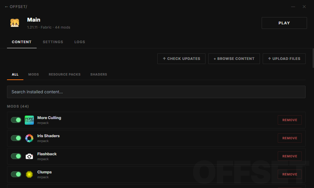Screen dimensions: 314x188
Task: Disable the Iris Shaders mod toggle
Action: (x=16, y=138)
